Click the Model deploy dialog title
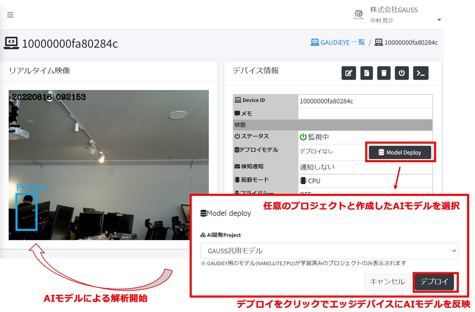The image size is (475, 312). click(226, 213)
